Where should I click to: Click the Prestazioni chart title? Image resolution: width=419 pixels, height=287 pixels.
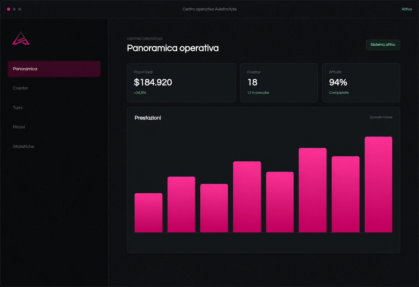tap(148, 118)
